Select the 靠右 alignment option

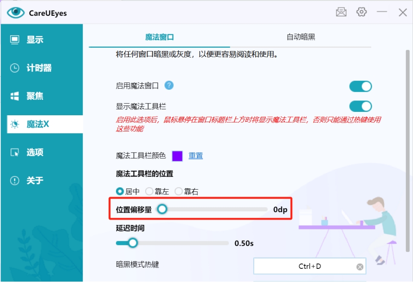point(178,191)
